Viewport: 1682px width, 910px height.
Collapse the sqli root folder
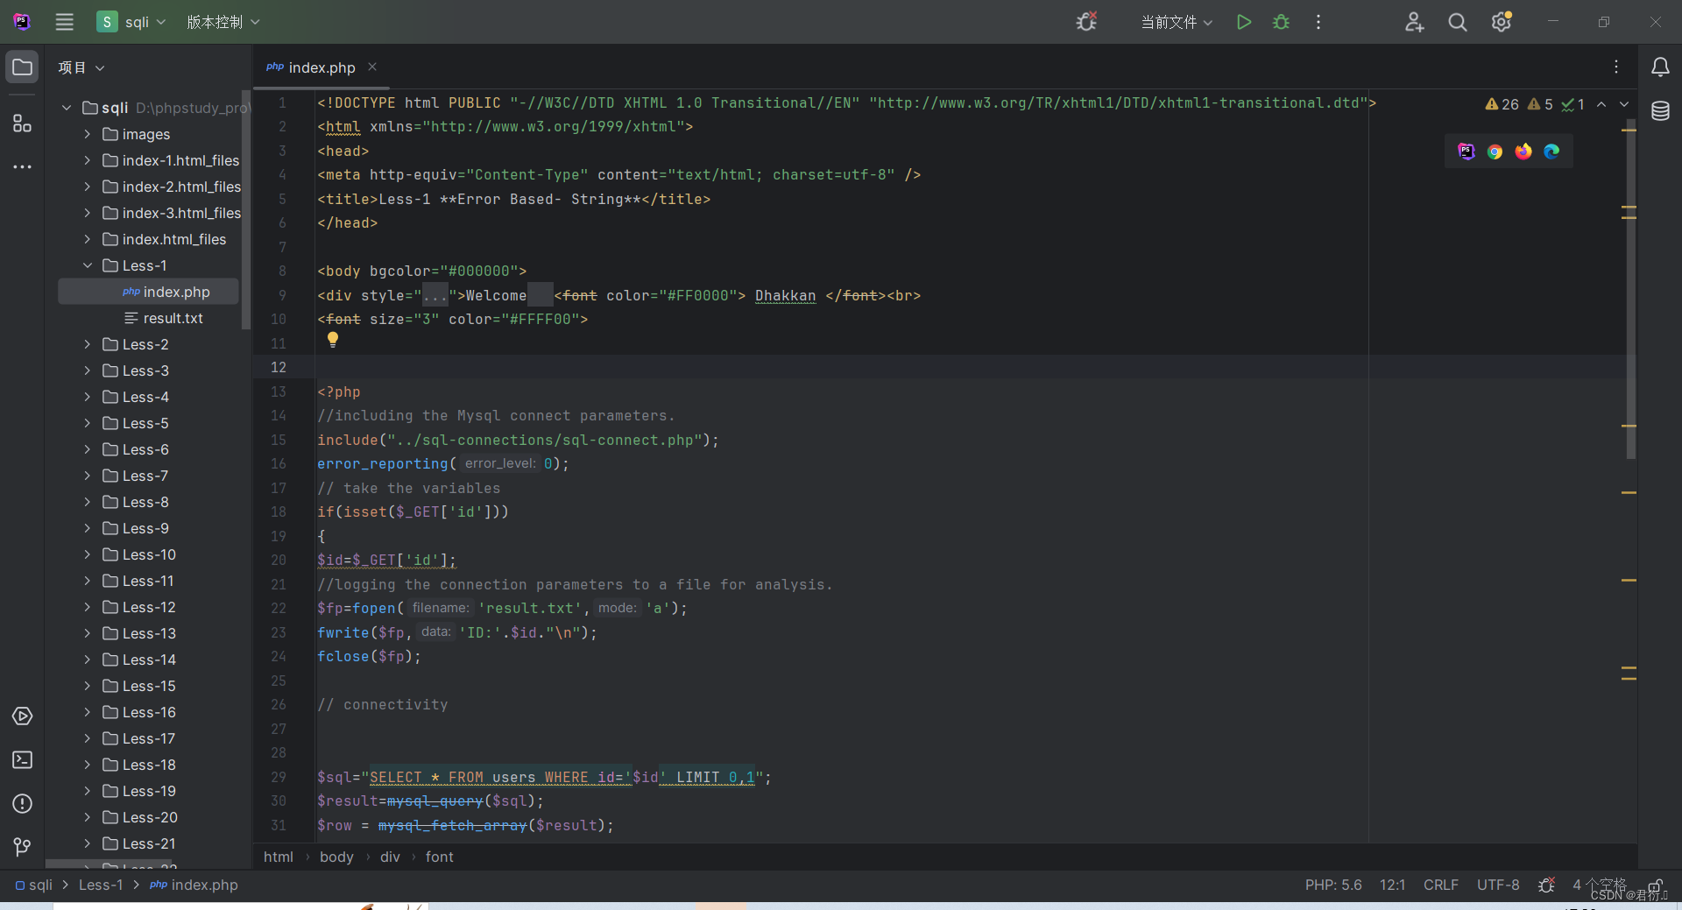pos(67,108)
